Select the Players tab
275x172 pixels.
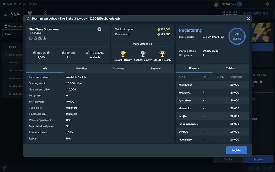pos(194,68)
